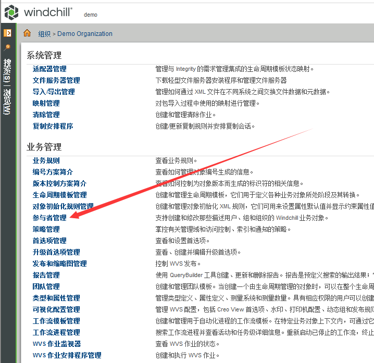Click the demo user label in header

click(91, 15)
